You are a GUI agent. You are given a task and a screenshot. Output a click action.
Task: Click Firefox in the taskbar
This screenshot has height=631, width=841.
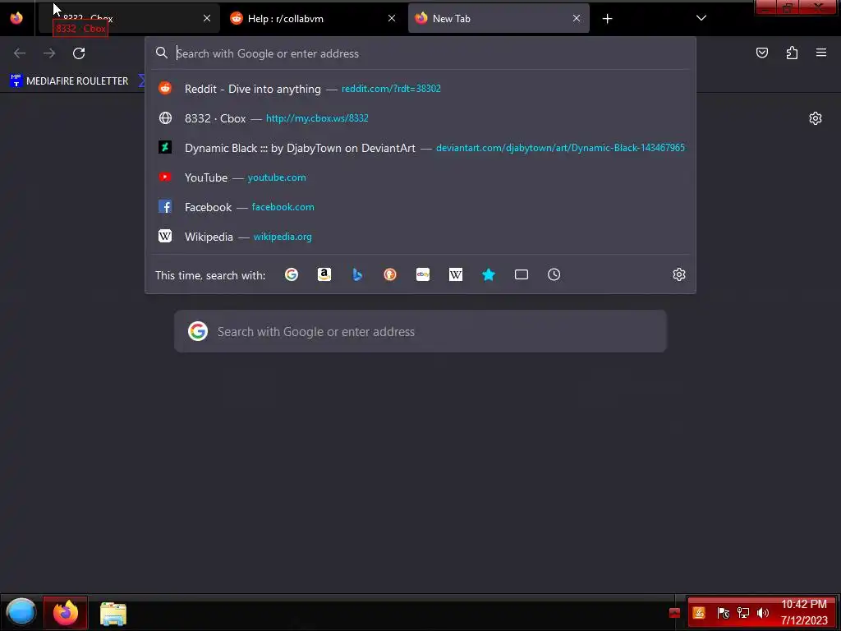click(66, 612)
